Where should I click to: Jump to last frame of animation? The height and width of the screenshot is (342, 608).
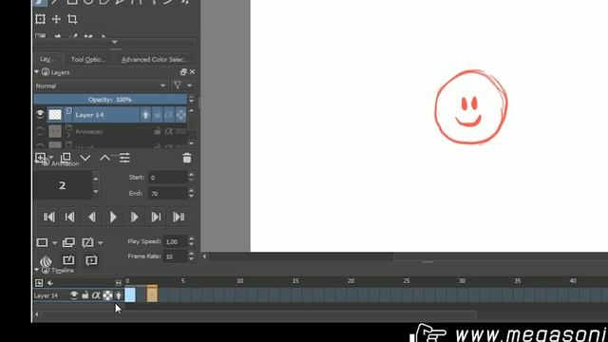pos(179,217)
